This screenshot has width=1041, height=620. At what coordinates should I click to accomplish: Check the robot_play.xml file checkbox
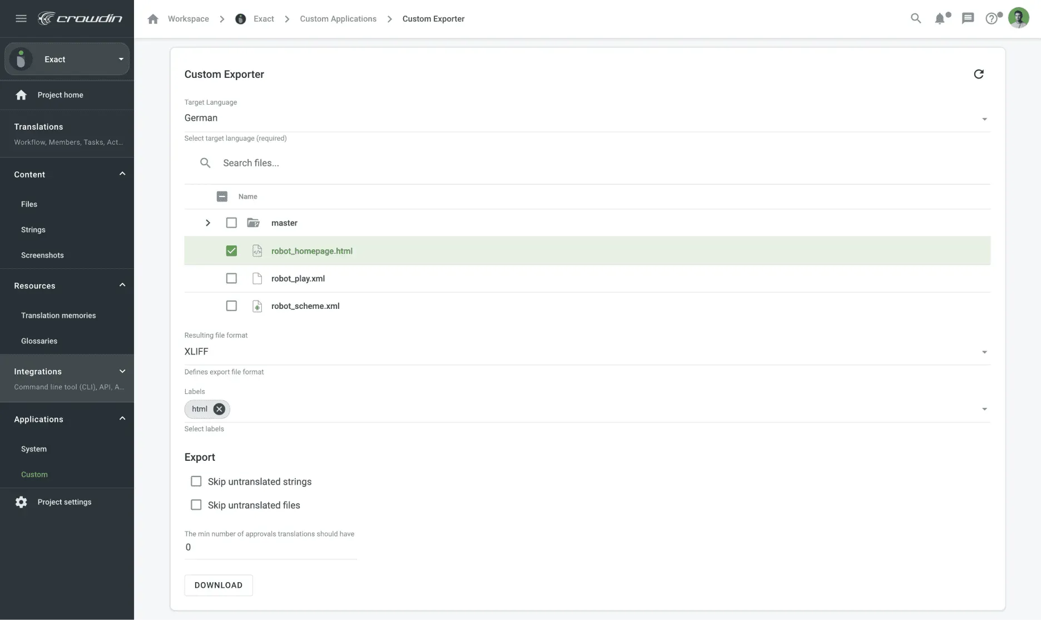click(231, 278)
